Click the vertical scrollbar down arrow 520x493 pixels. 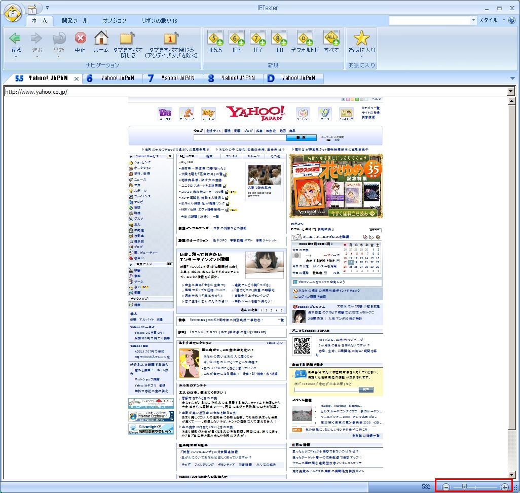pos(511,474)
